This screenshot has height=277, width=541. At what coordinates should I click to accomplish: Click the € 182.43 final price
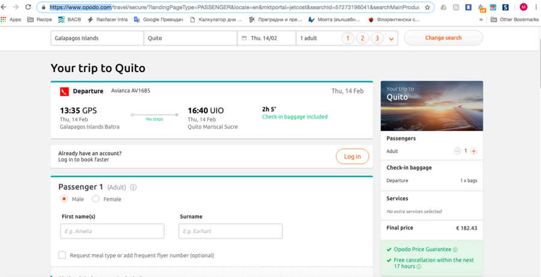pos(466,228)
